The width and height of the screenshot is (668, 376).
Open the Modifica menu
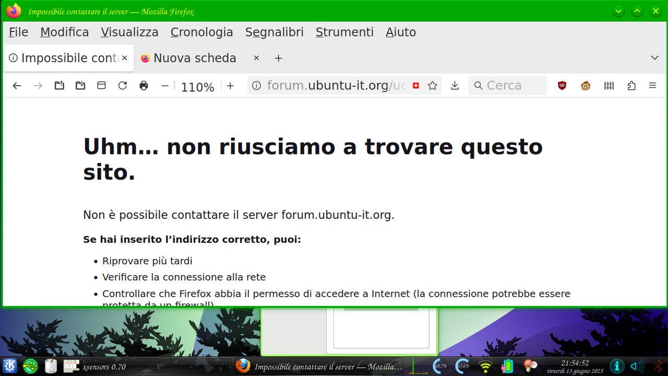(x=65, y=32)
